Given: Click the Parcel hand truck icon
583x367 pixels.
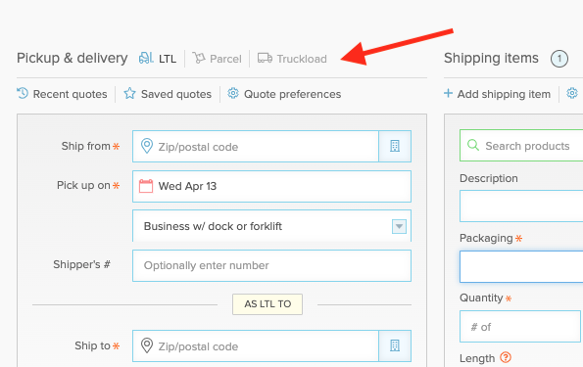Looking at the screenshot, I should [199, 58].
